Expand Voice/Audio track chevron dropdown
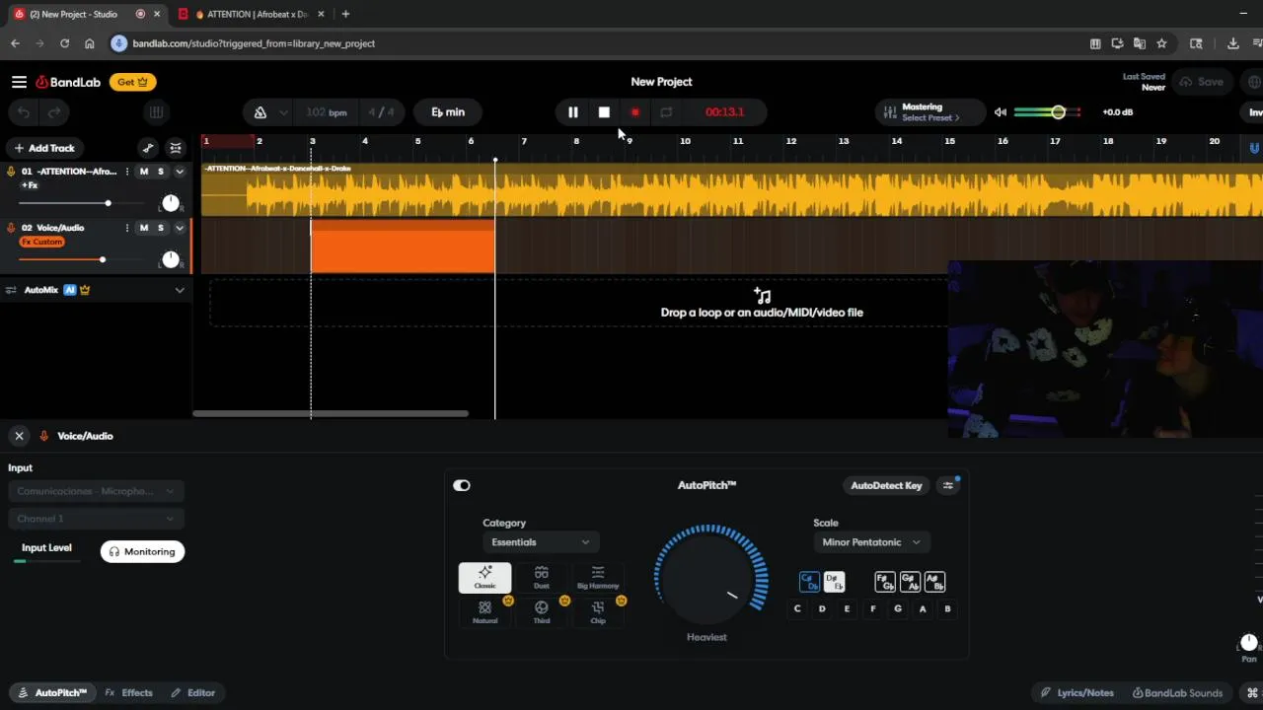 pyautogui.click(x=180, y=228)
